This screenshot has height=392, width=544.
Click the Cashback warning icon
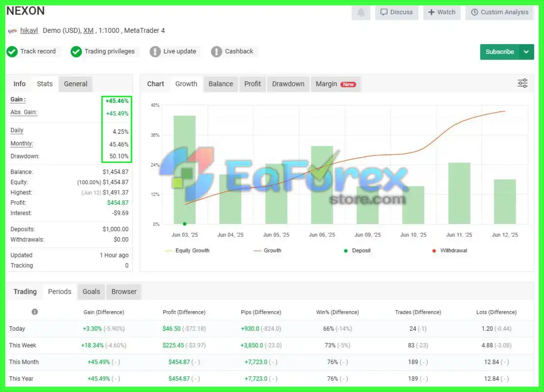[216, 51]
